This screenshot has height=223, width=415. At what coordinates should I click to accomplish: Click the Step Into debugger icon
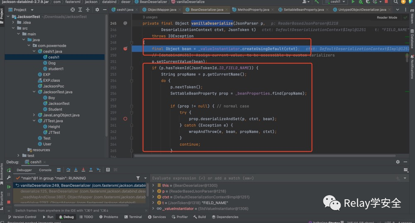[76, 170]
